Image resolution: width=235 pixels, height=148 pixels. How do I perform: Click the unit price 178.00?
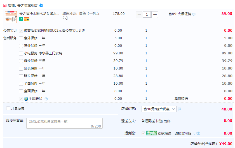(119, 14)
